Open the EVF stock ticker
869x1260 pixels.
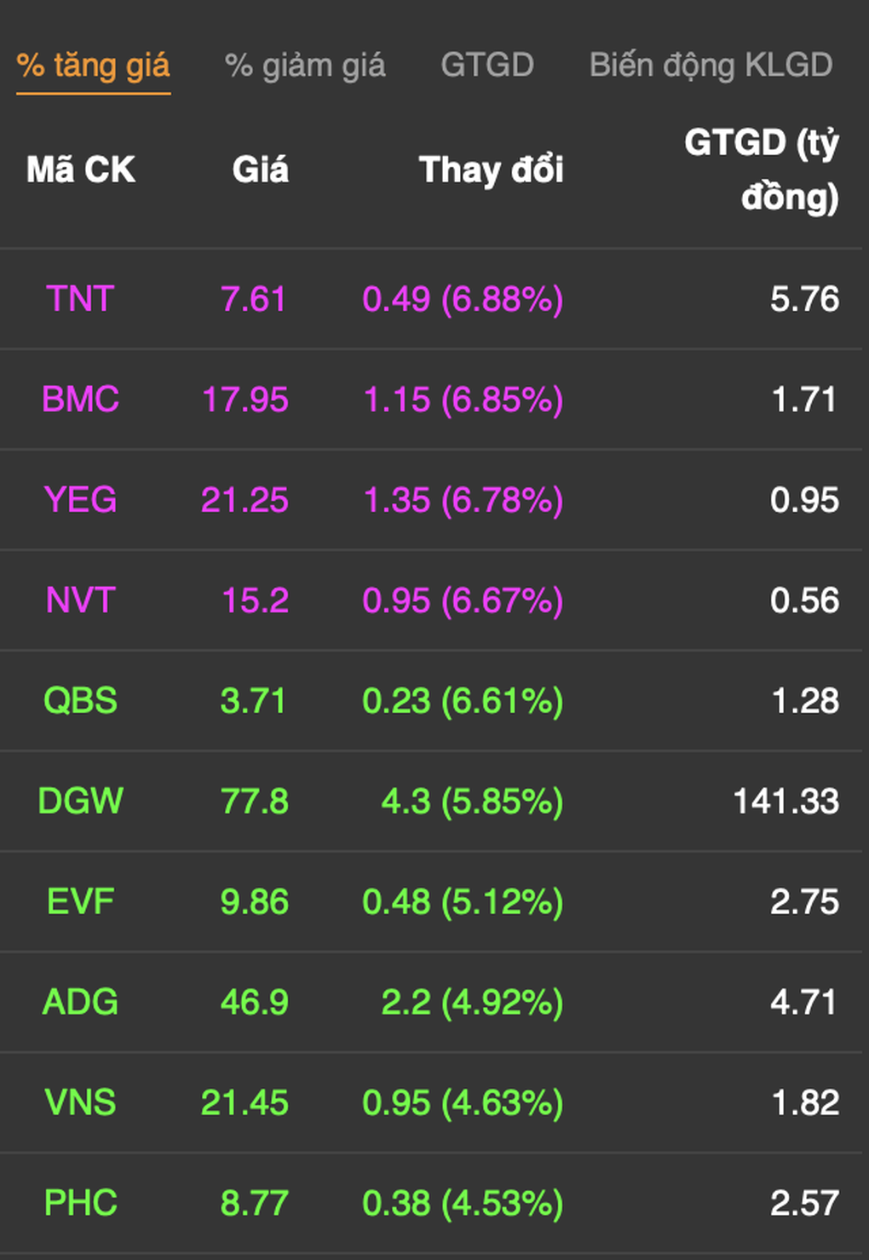[x=80, y=902]
